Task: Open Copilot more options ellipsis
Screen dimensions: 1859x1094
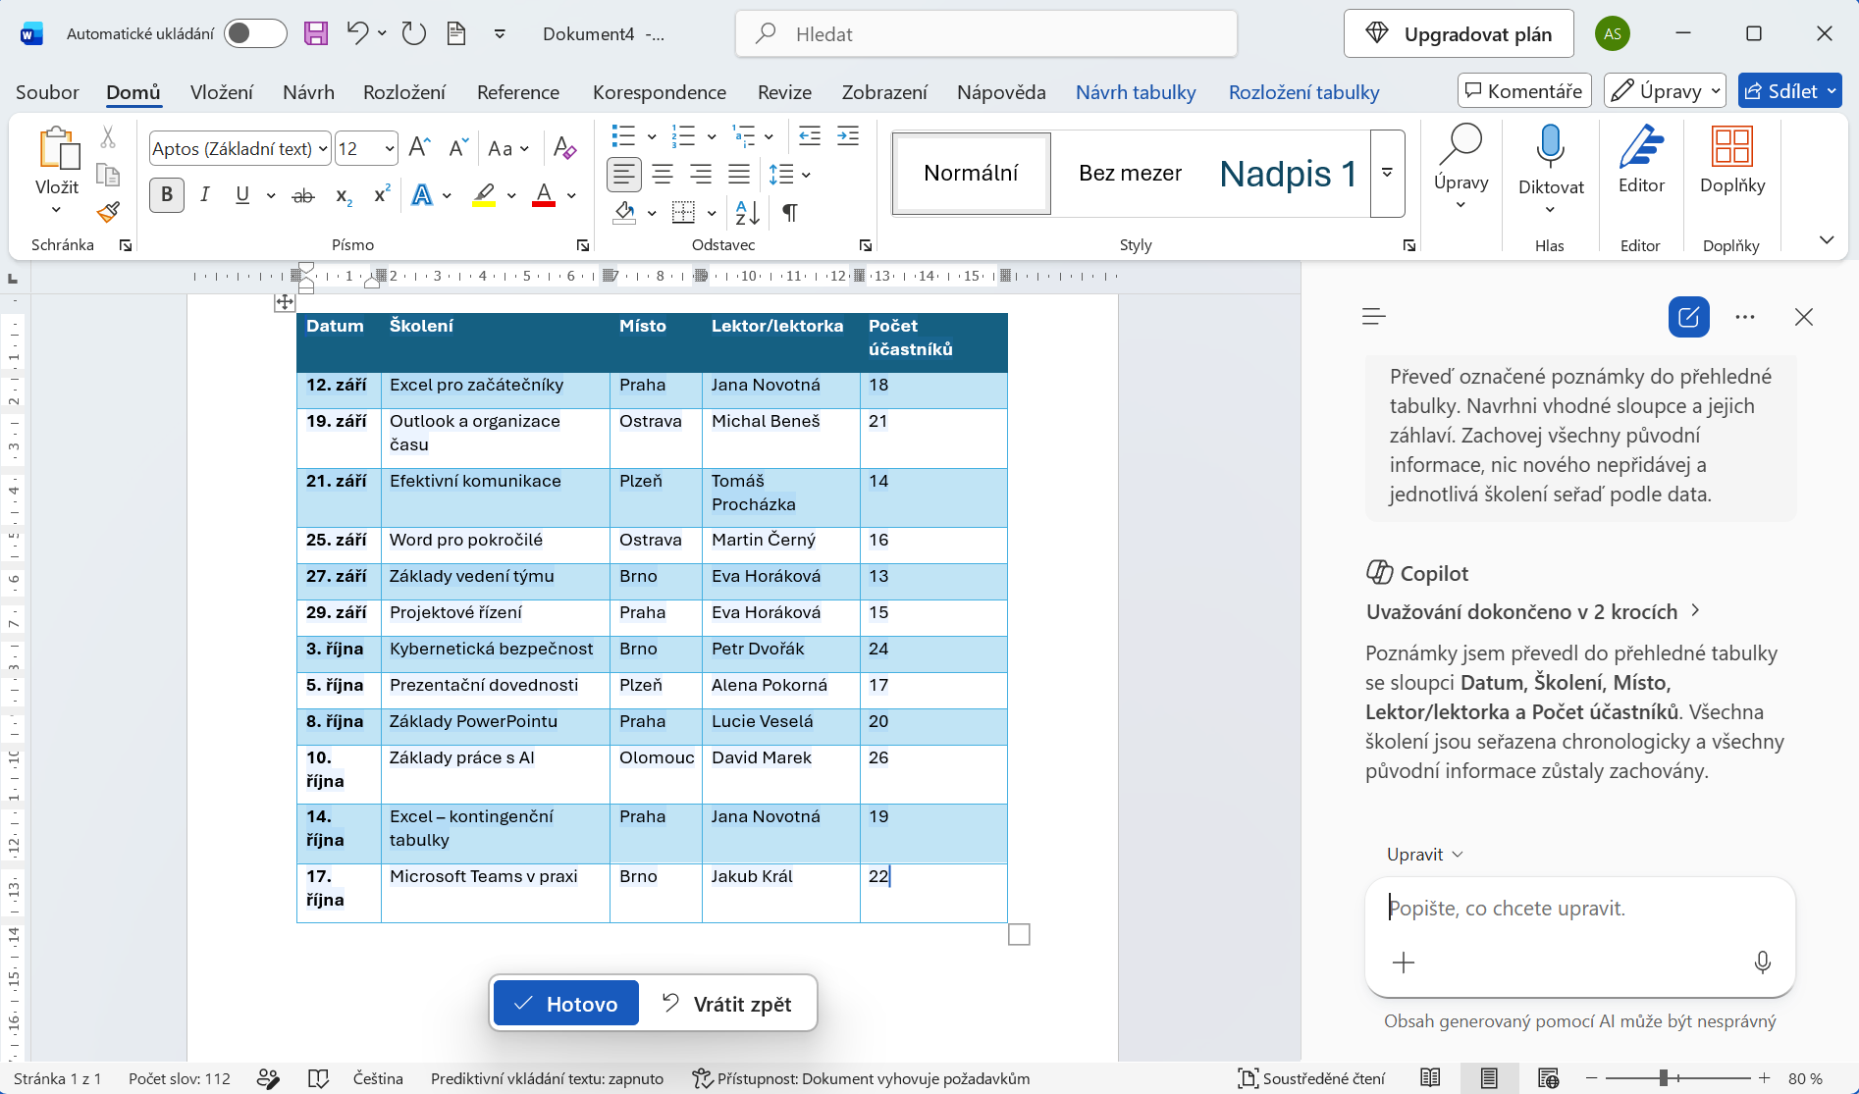Action: (1745, 317)
